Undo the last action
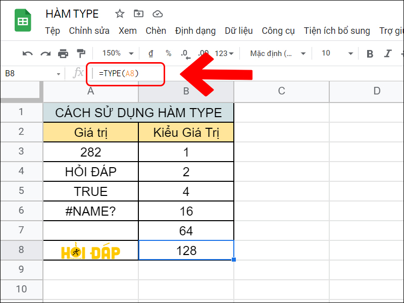This screenshot has width=404, height=303. coord(28,54)
